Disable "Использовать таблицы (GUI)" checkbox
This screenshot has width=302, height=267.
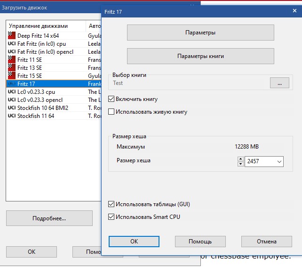pyautogui.click(x=111, y=204)
